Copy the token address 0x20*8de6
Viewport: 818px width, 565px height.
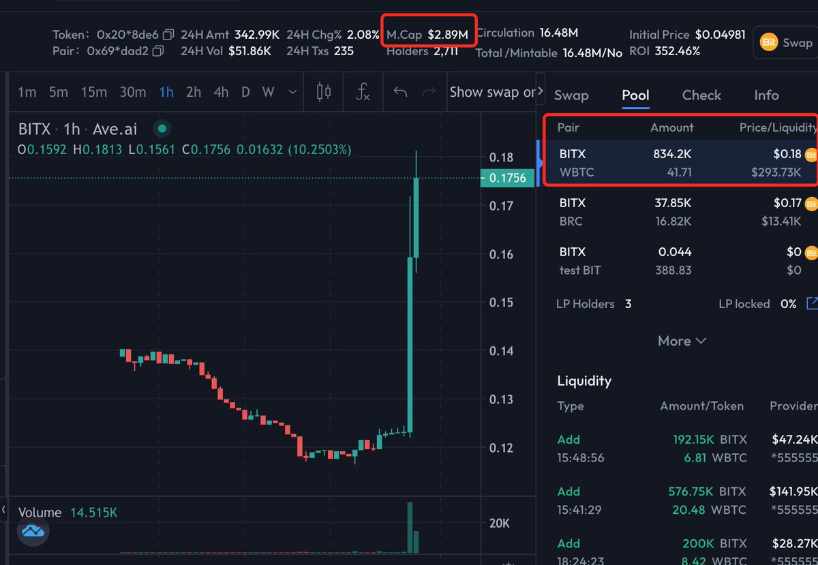[x=168, y=34]
